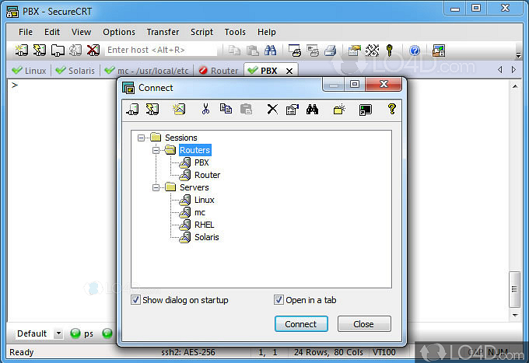Click the Cut scissors icon in dialog
Screen dimensions: 529x363
point(205,109)
